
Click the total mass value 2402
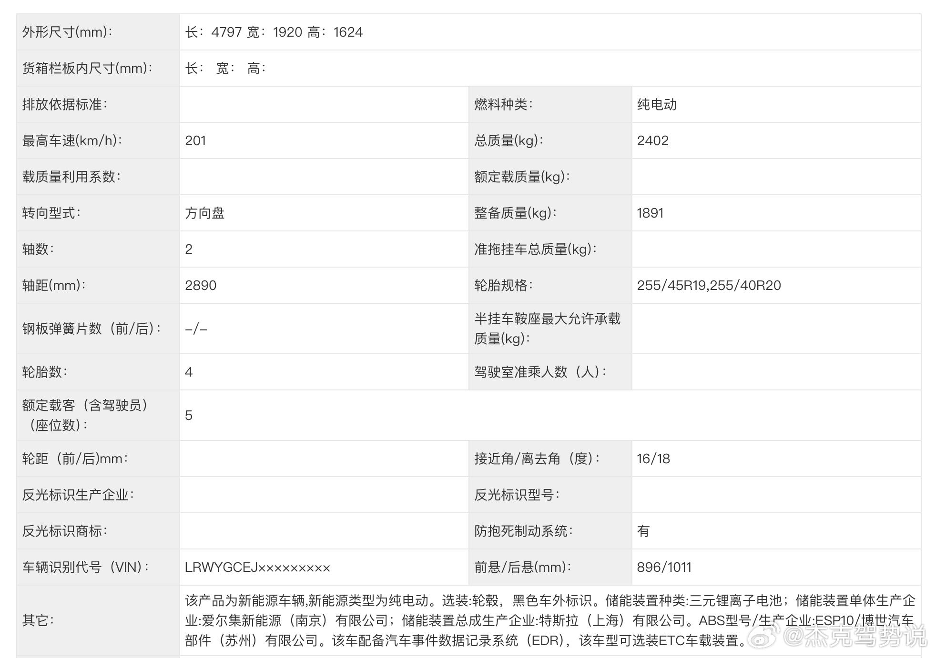[652, 140]
